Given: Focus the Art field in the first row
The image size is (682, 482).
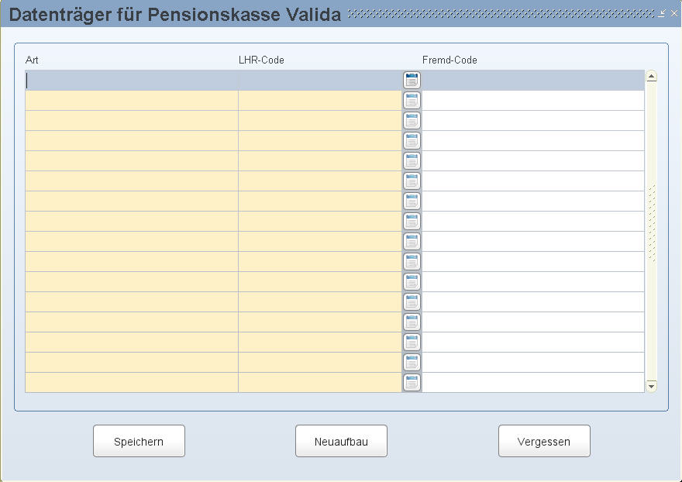Looking at the screenshot, I should click(132, 80).
